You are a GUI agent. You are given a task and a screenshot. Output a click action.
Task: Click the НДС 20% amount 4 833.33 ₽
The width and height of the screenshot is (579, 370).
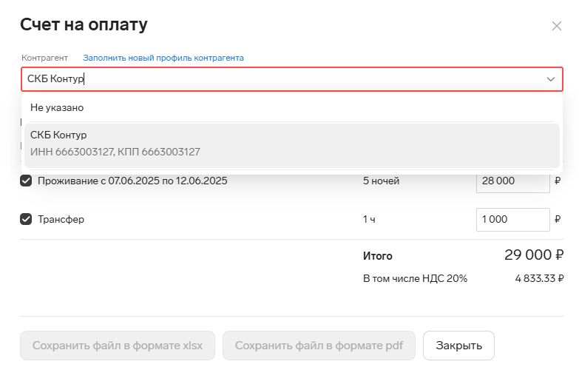540,278
